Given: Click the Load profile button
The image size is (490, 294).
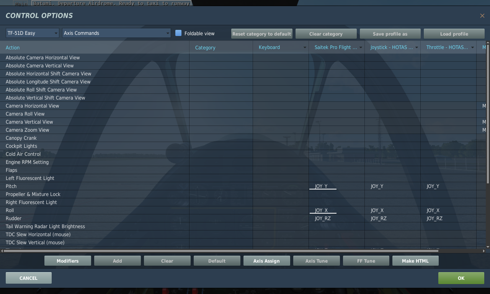Looking at the screenshot, I should coord(454,34).
